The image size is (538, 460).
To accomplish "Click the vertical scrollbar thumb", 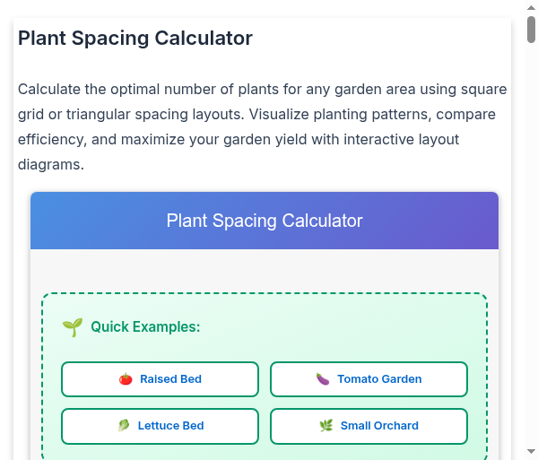I will (x=531, y=30).
